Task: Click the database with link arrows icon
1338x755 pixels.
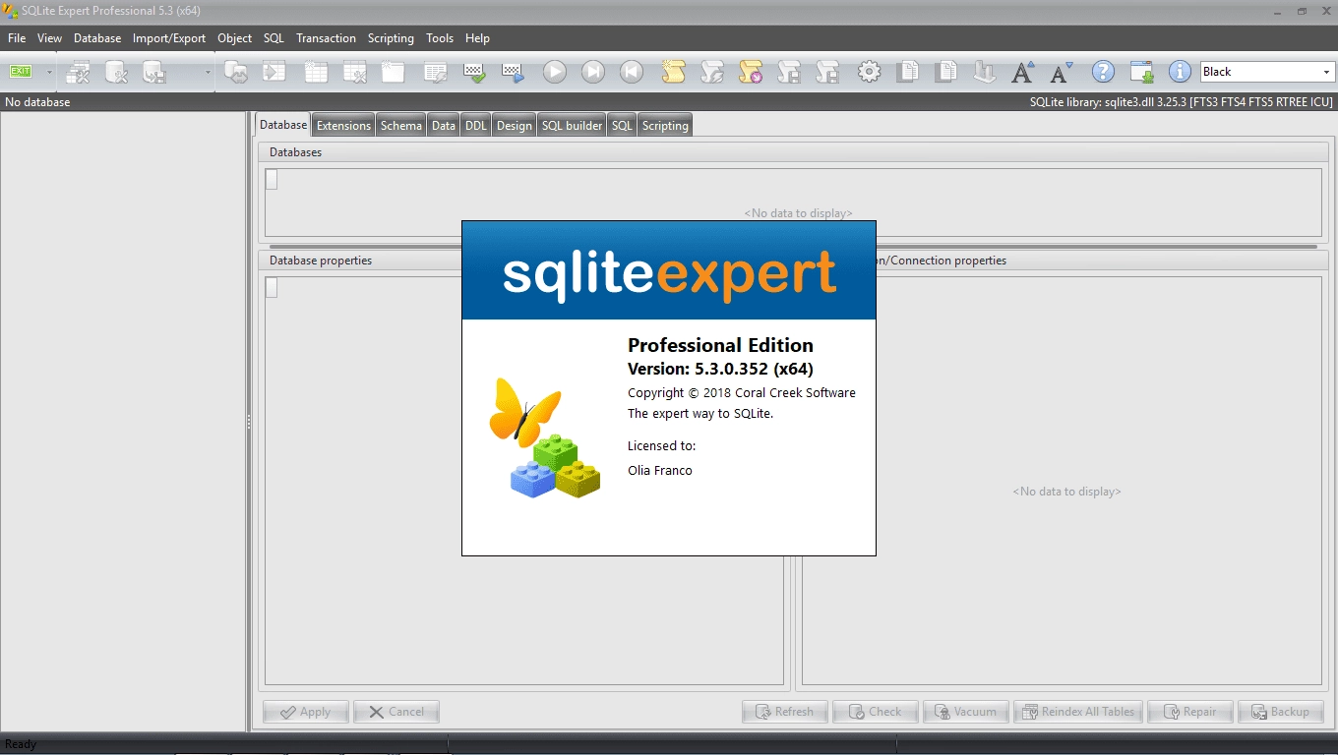Action: tap(236, 72)
